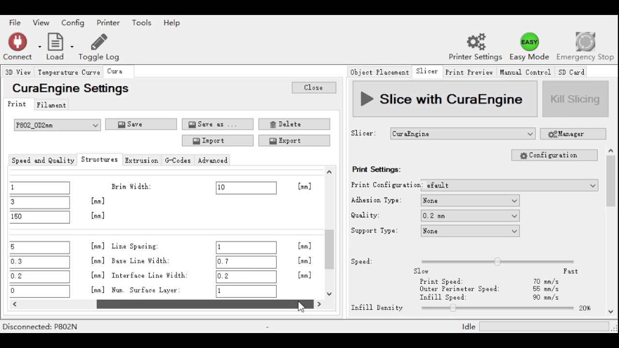Click the input field containing 0.3
619x348 pixels.
point(40,261)
